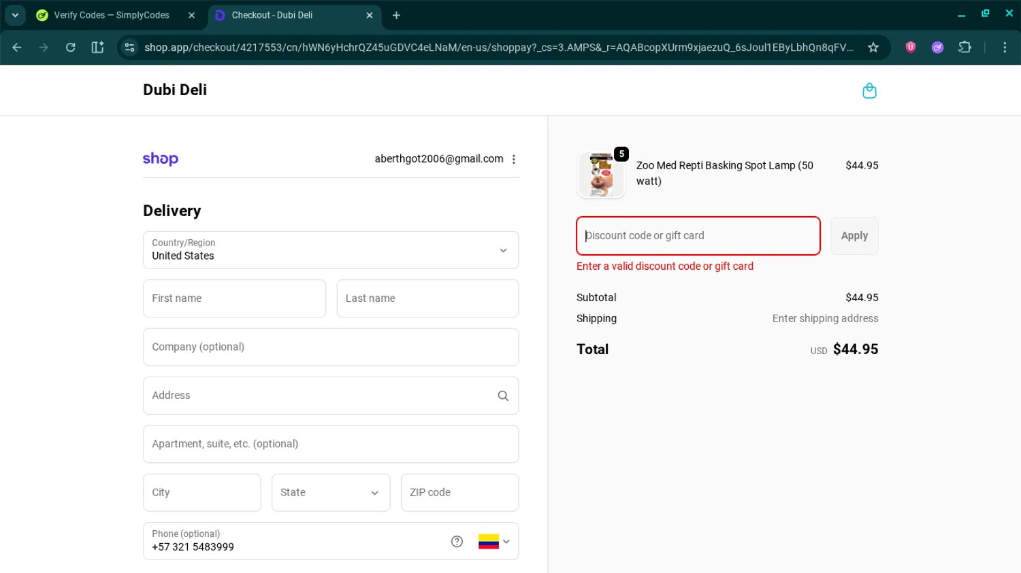Expand the Country/Region dropdown
This screenshot has height=573, width=1021.
331,250
